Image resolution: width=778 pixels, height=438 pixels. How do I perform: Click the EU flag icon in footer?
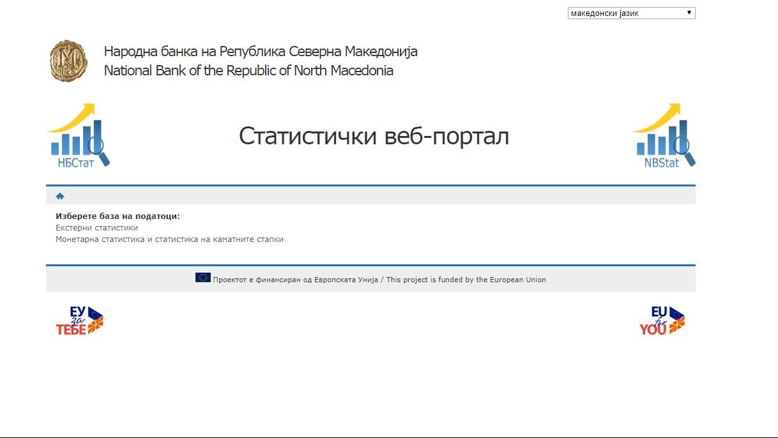(203, 278)
